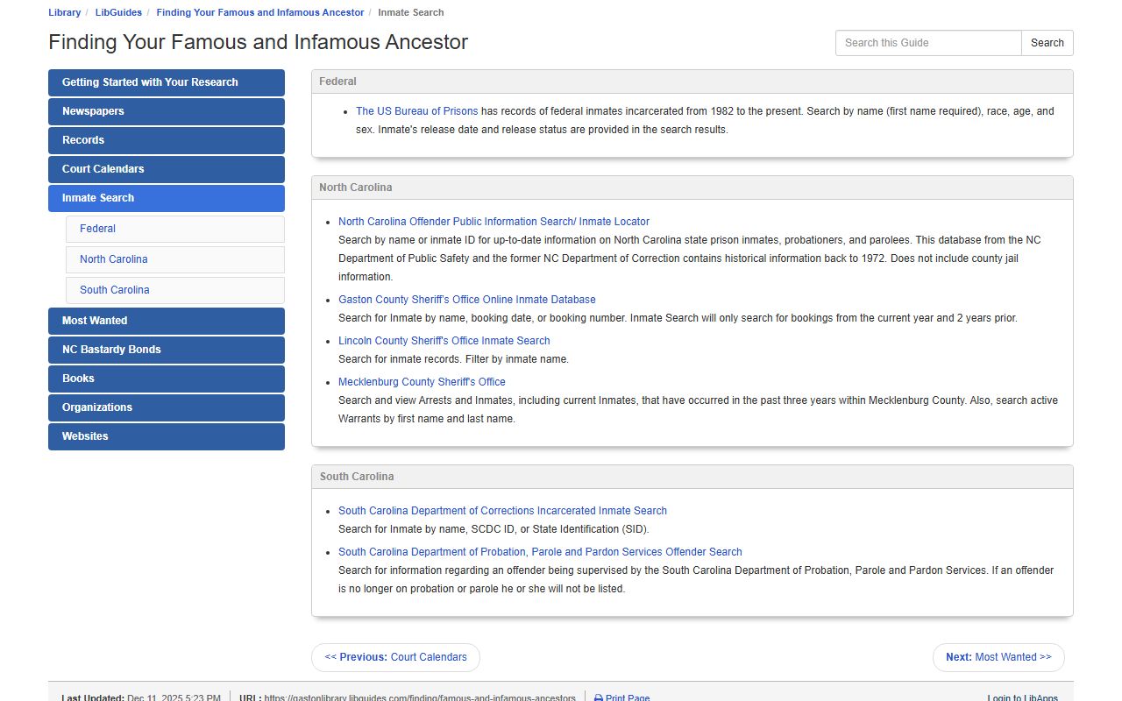Viewport: 1122px width, 701px height.
Task: Visit Lincoln County Sheriff's Office Inmate Search
Action: click(x=444, y=341)
